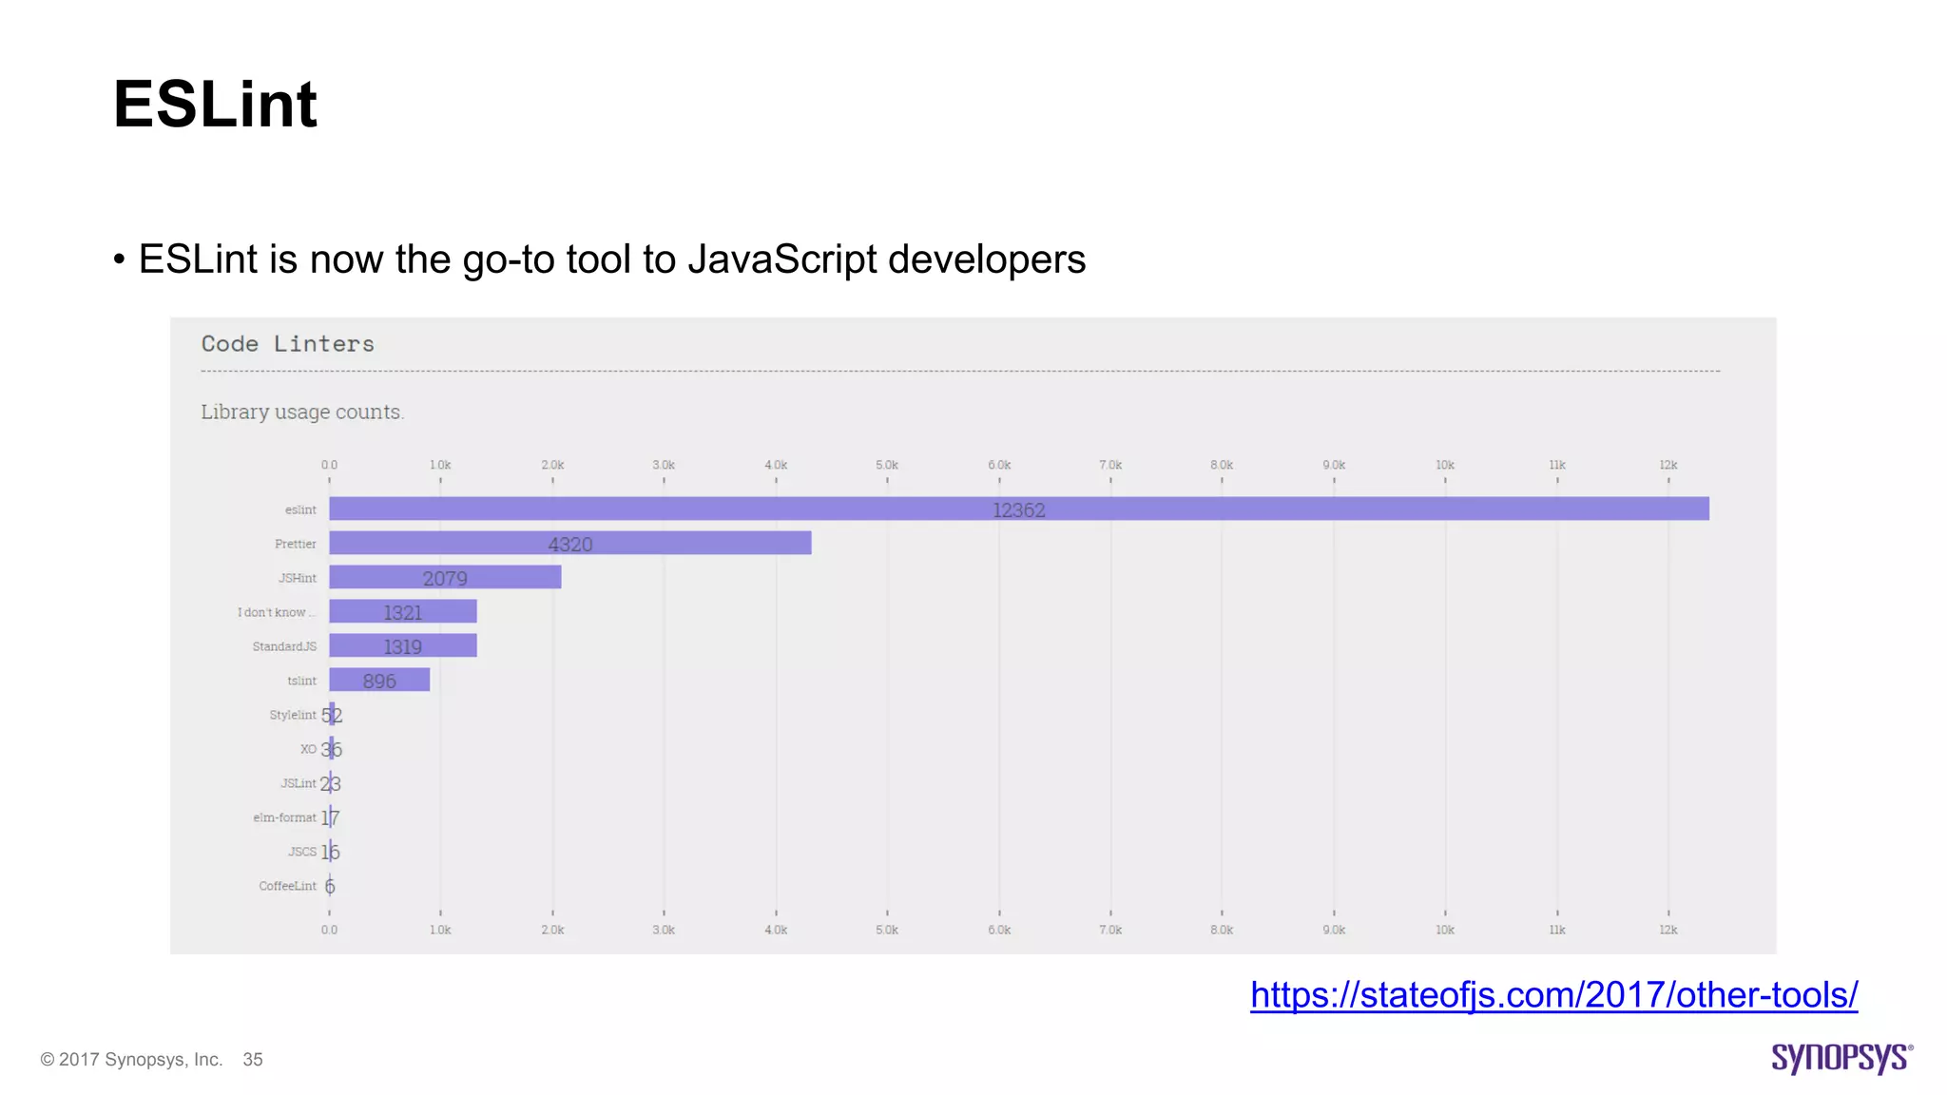Screen dimensions: 1947x1095
Task: Click the Code Linters chart heading
Action: pyautogui.click(x=287, y=344)
